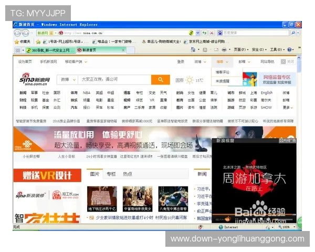Open the search provider dropdown arrow
The image size is (315, 252).
click(298, 33)
